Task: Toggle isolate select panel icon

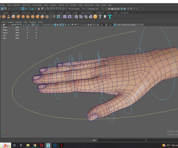Action: point(84,25)
